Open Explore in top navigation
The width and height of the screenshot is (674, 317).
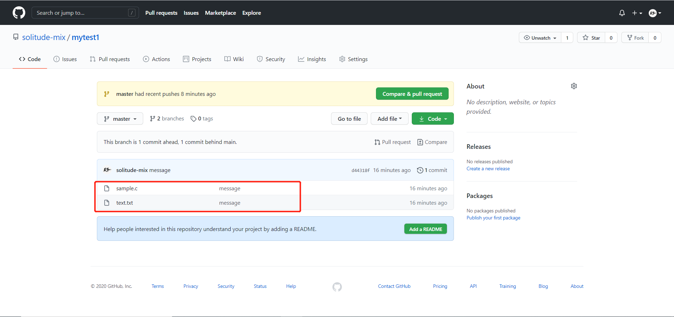(251, 13)
